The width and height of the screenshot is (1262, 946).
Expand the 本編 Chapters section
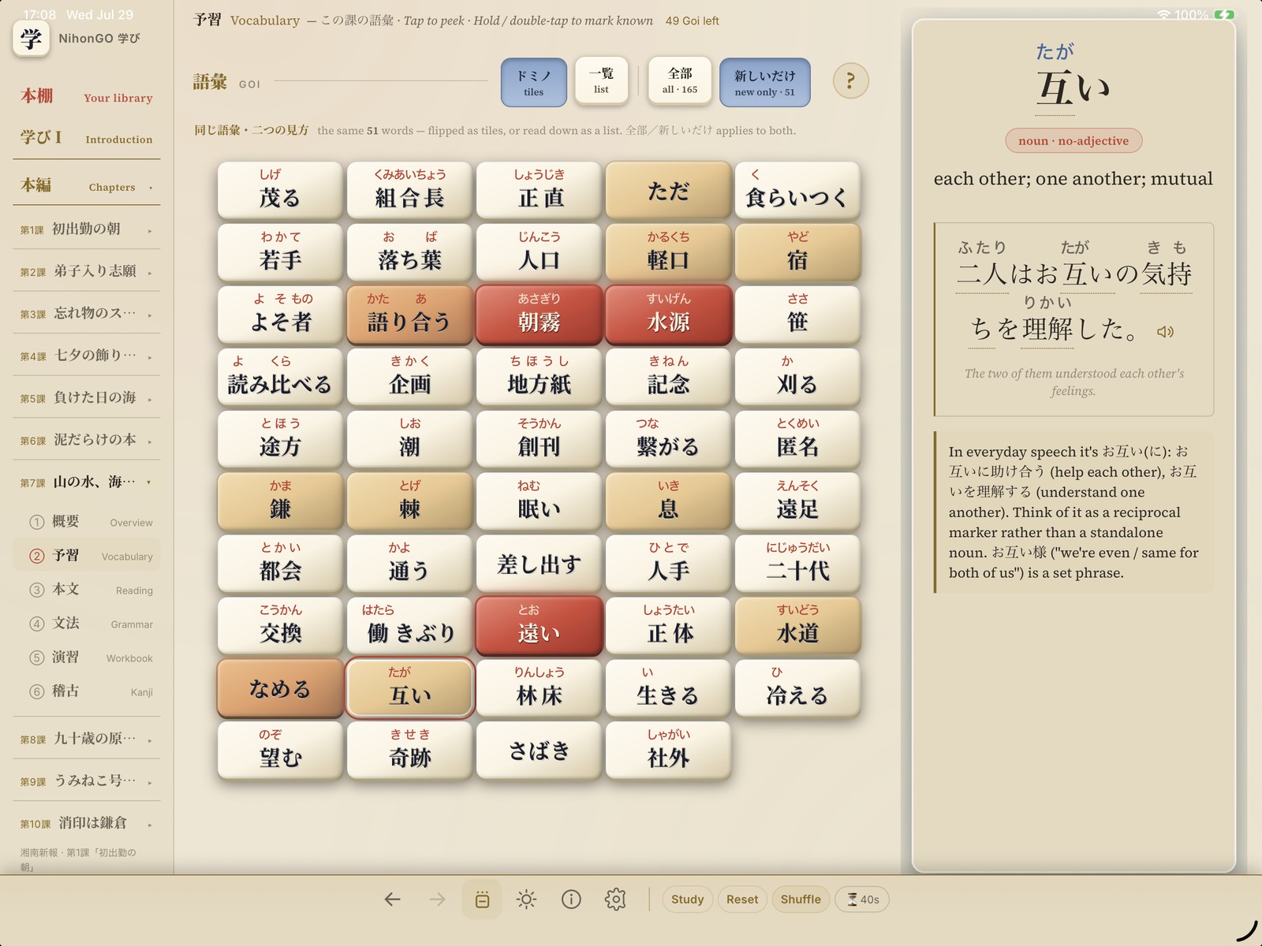pyautogui.click(x=87, y=187)
